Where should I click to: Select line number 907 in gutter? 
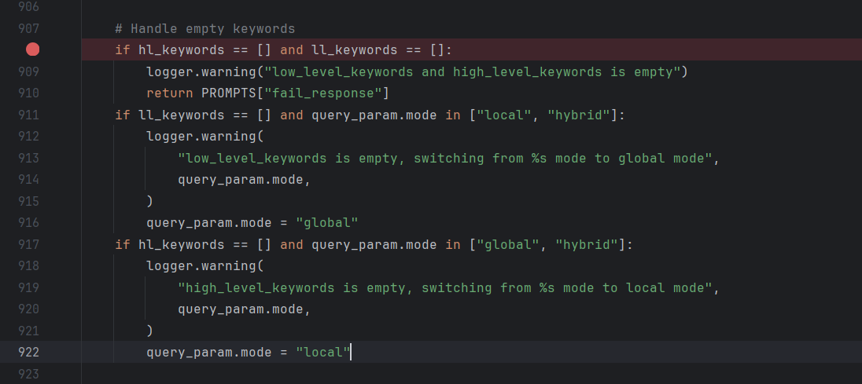click(x=28, y=28)
